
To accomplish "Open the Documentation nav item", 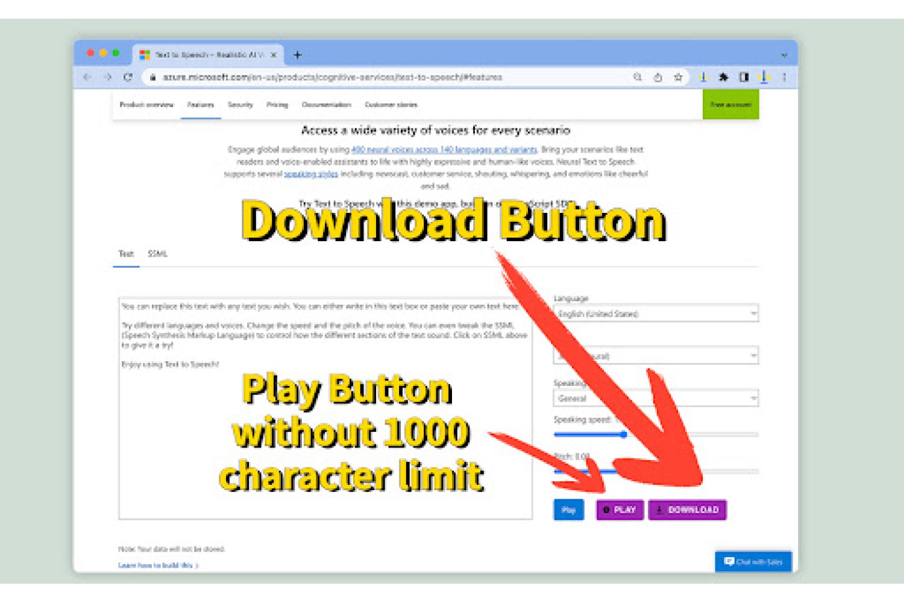I will coord(326,105).
